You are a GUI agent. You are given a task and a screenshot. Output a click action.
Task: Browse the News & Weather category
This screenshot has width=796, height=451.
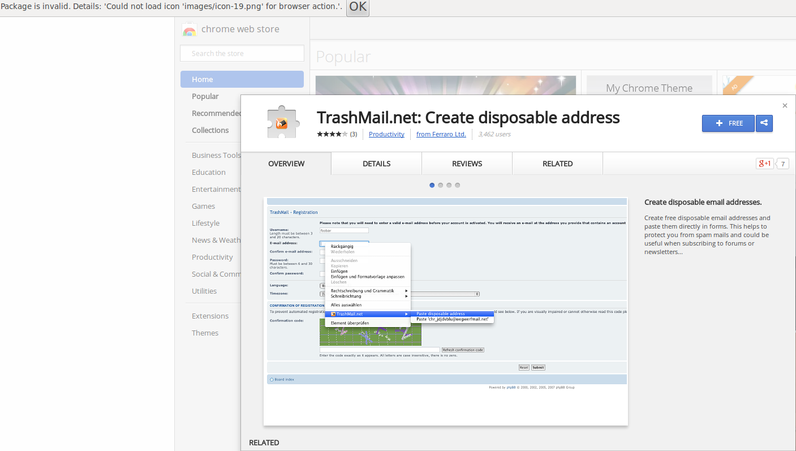pyautogui.click(x=216, y=240)
